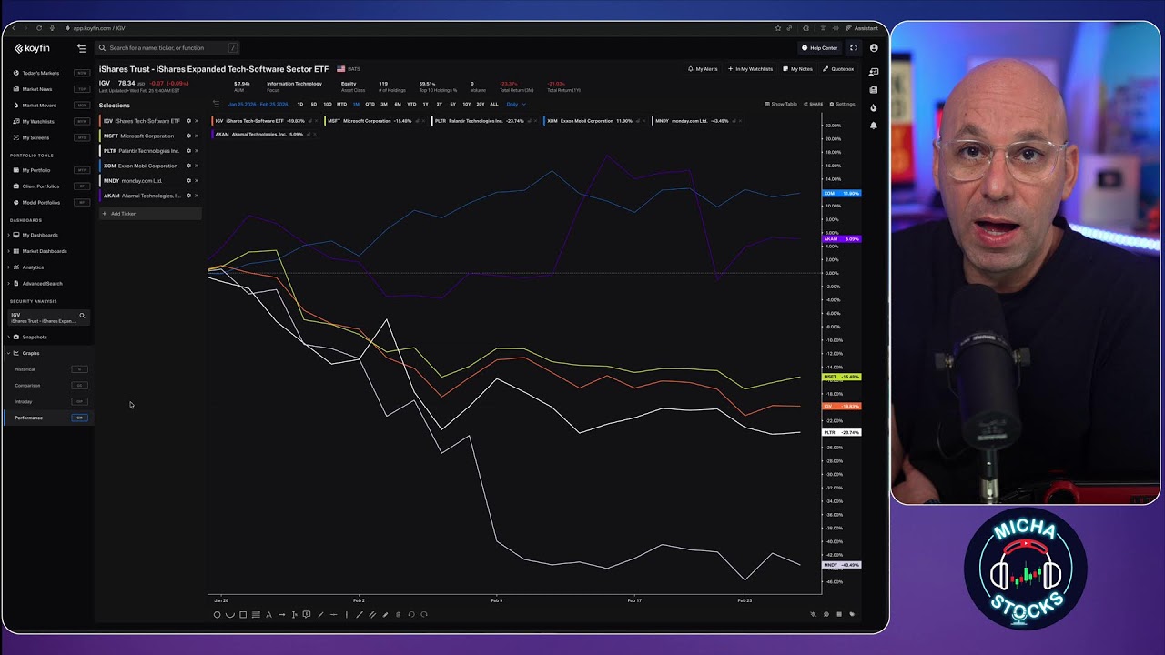Open settings gear for MNDY selection
The image size is (1165, 655).
tap(189, 180)
